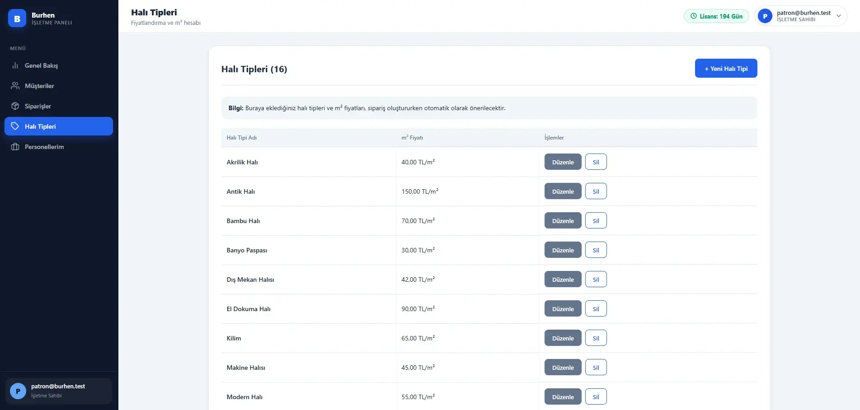Expand the user account dropdown chevron
Viewport: 860px width, 410px height.
pyautogui.click(x=839, y=16)
